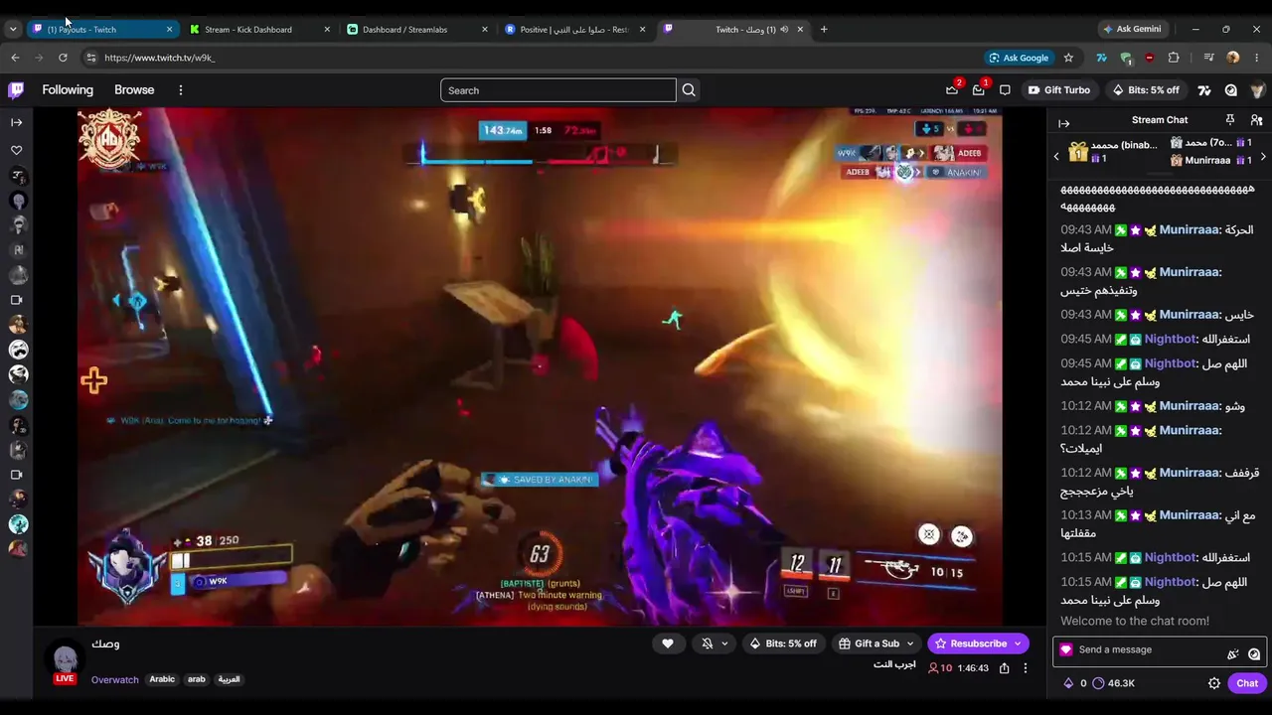Viewport: 1272px width, 715px height.
Task: Collapse the stream chat panel
Action: [1063, 124]
